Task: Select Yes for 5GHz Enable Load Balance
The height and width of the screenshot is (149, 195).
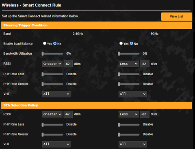Action: [121, 43]
